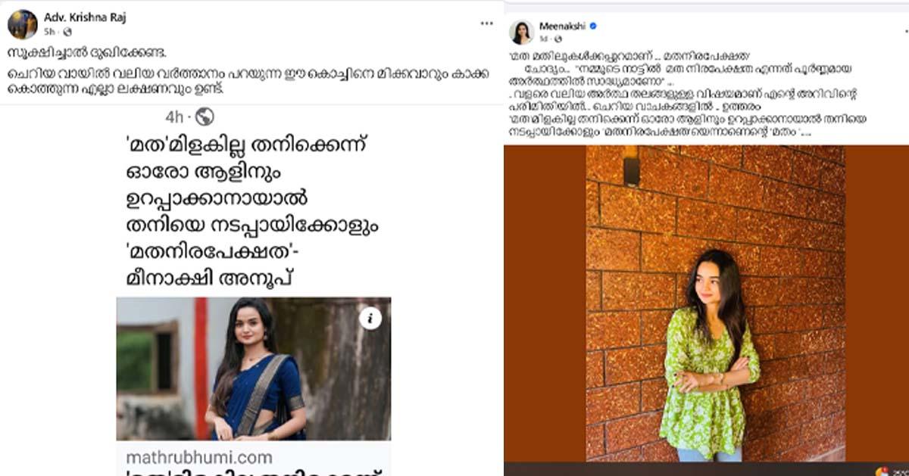Click the reaction emoji below Meenakshi's photo

coord(882,471)
